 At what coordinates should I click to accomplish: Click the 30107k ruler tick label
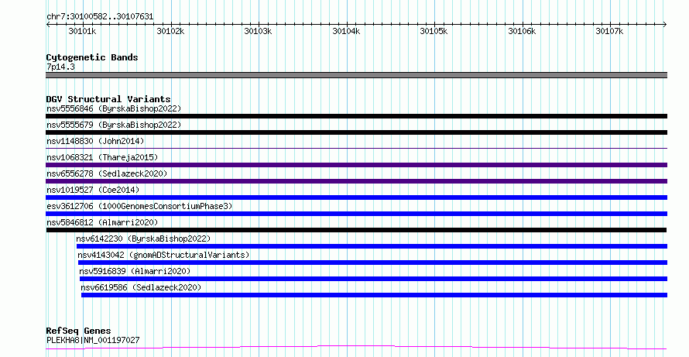tap(609, 31)
